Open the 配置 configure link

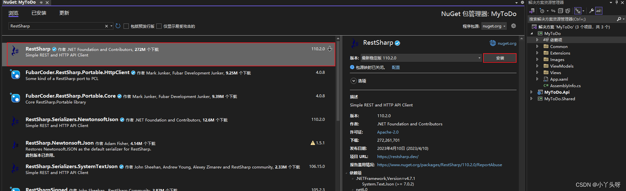(396, 67)
